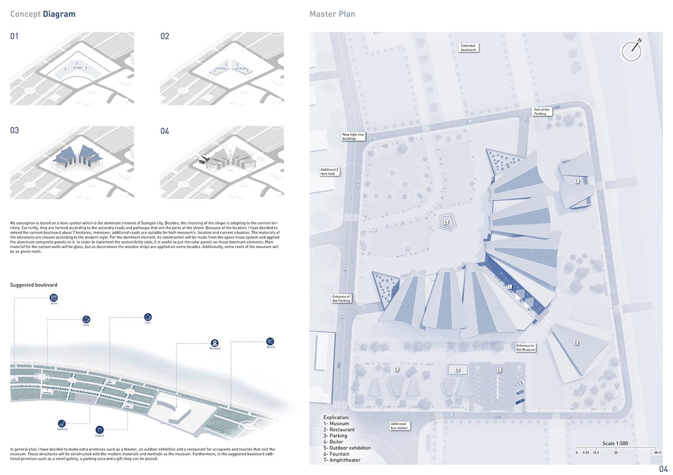Click the Cafe icon nearest the Store icon
The width and height of the screenshot is (673, 475).
(x=86, y=319)
